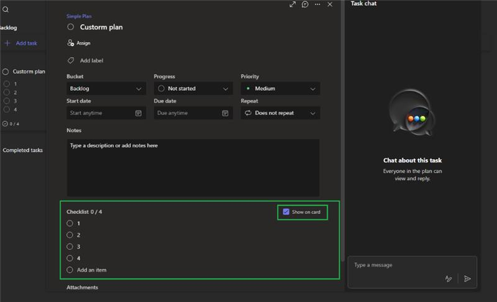
Task: Expand task details to full screen
Action: coord(293,4)
